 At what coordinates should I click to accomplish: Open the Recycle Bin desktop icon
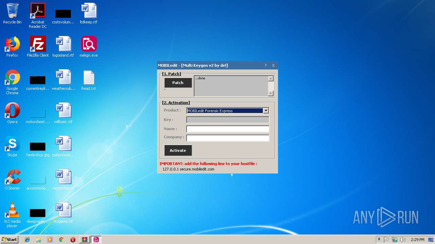tap(12, 14)
